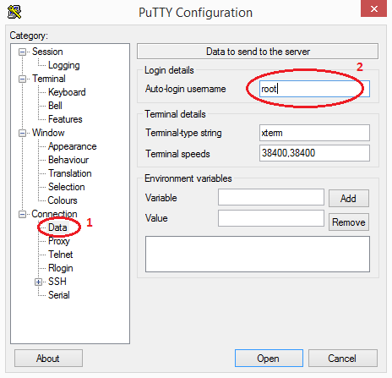The image size is (392, 378).
Task: Open the Colours category
Action: (x=63, y=200)
